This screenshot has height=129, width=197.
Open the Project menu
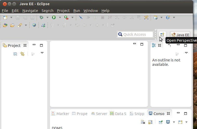[63, 11]
